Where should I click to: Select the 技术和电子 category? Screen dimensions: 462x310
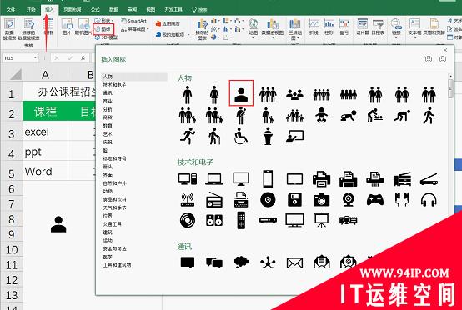pyautogui.click(x=114, y=85)
